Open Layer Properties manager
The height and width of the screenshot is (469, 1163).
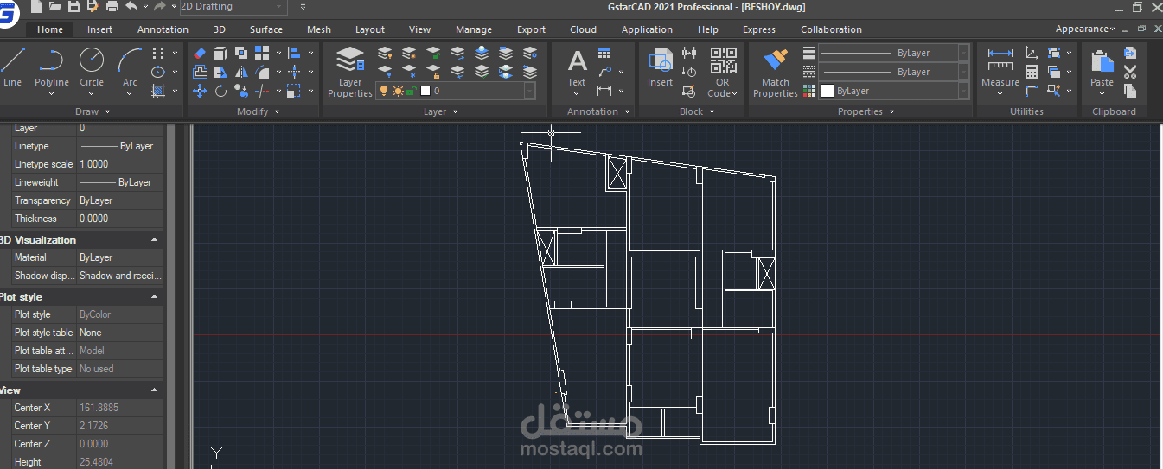point(350,72)
